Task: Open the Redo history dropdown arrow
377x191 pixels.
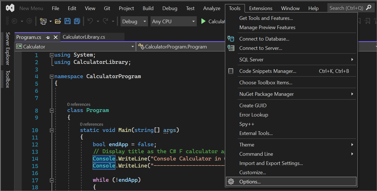Action: tap(113, 21)
